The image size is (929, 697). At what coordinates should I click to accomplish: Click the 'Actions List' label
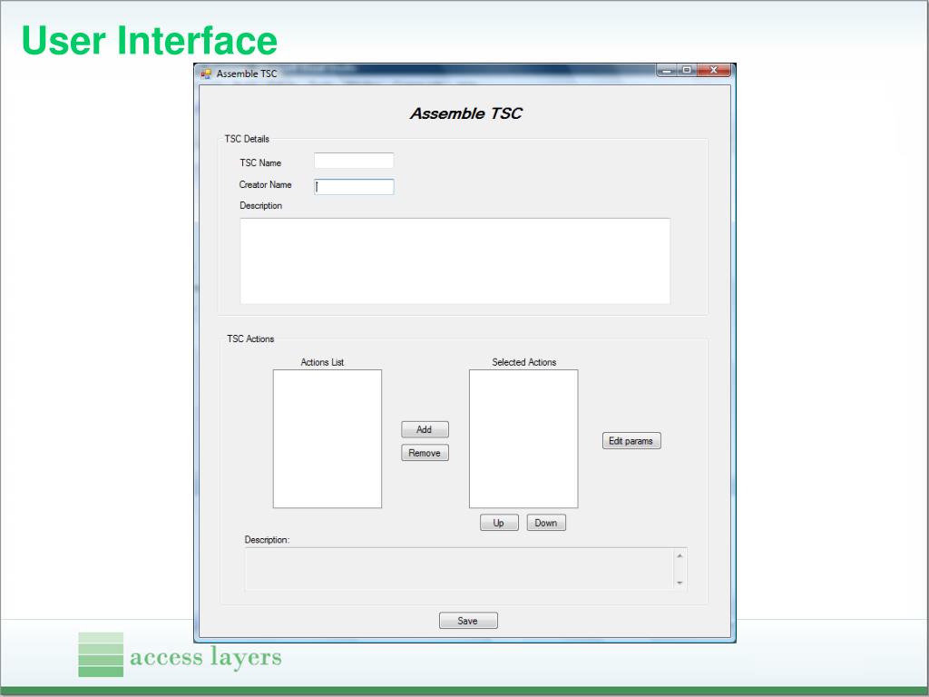coord(322,362)
